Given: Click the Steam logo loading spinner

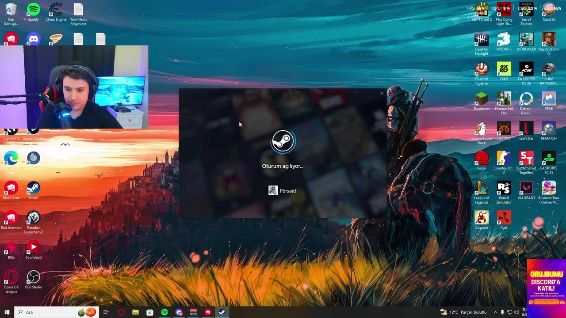Looking at the screenshot, I should click(x=283, y=141).
